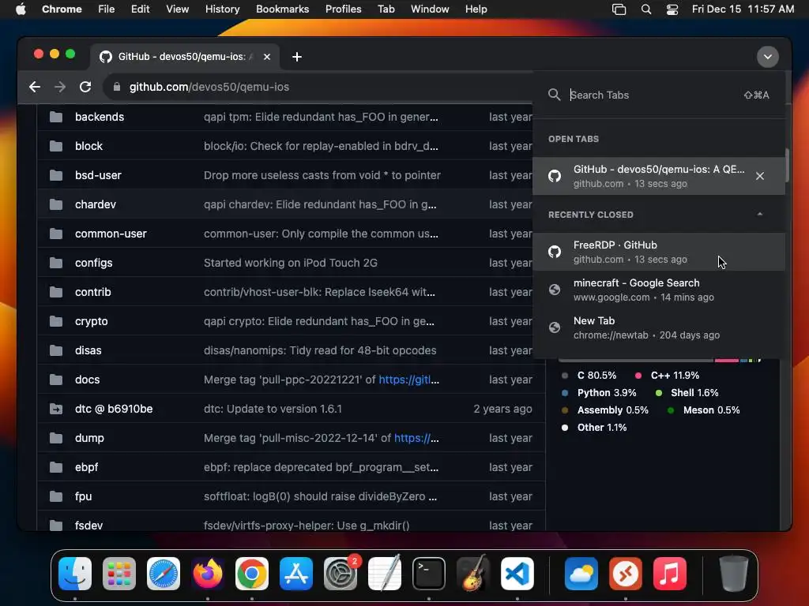Click the address bar URL

pos(209,87)
